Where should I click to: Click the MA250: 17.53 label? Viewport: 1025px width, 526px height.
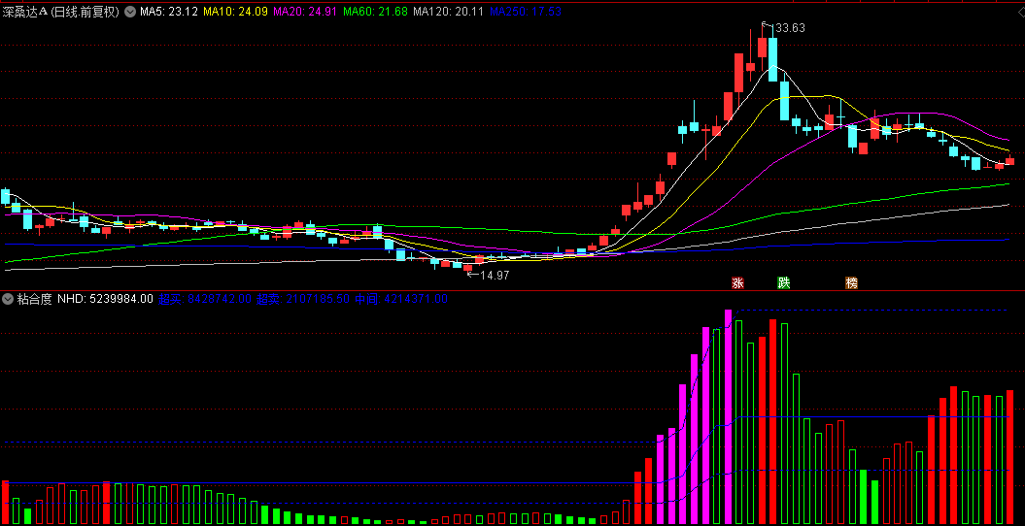pyautogui.click(x=526, y=12)
